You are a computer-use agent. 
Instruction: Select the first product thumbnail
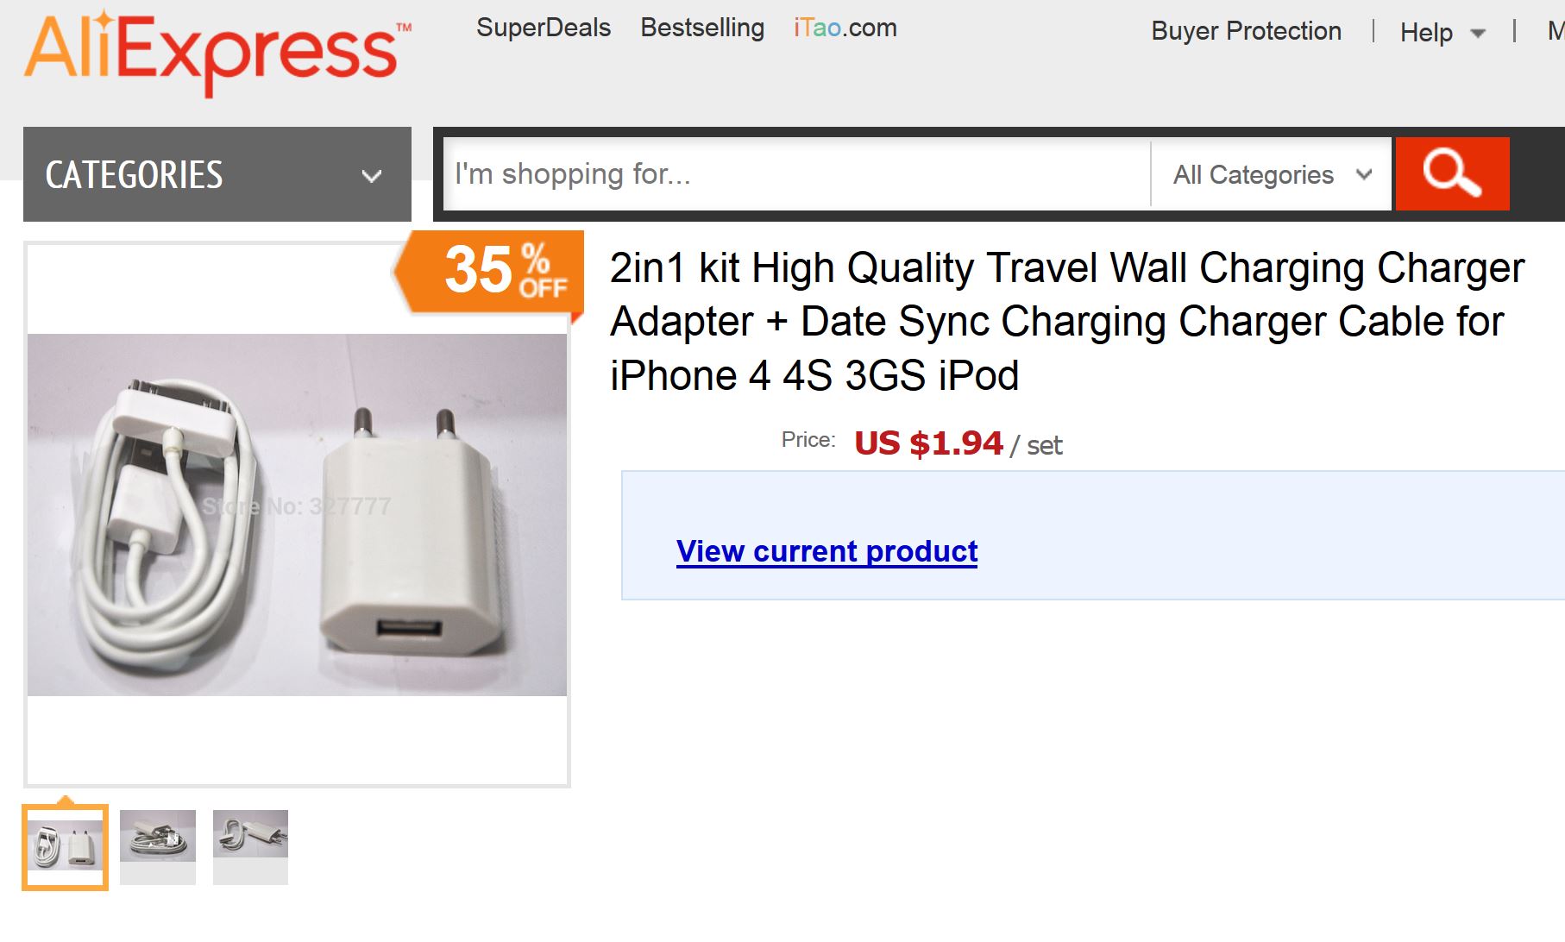coord(66,847)
